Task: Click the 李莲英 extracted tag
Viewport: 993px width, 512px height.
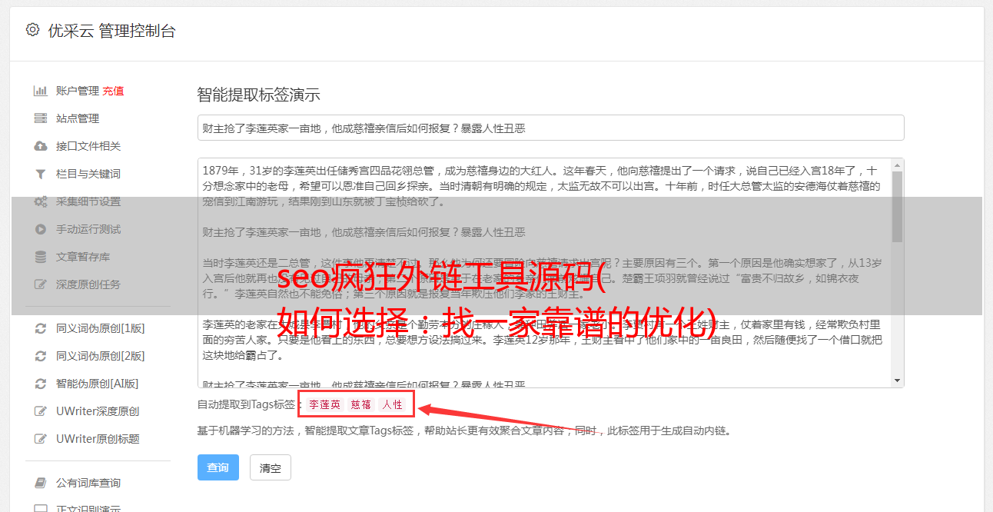Action: point(324,404)
